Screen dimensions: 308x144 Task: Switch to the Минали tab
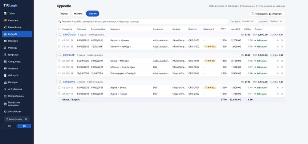tap(78, 14)
